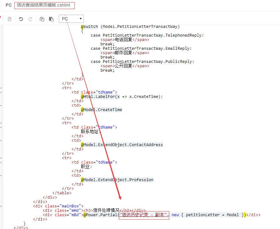This screenshot has height=229, width=280.
Task: Click the PC label beside file name
Action: click(x=8, y=5)
